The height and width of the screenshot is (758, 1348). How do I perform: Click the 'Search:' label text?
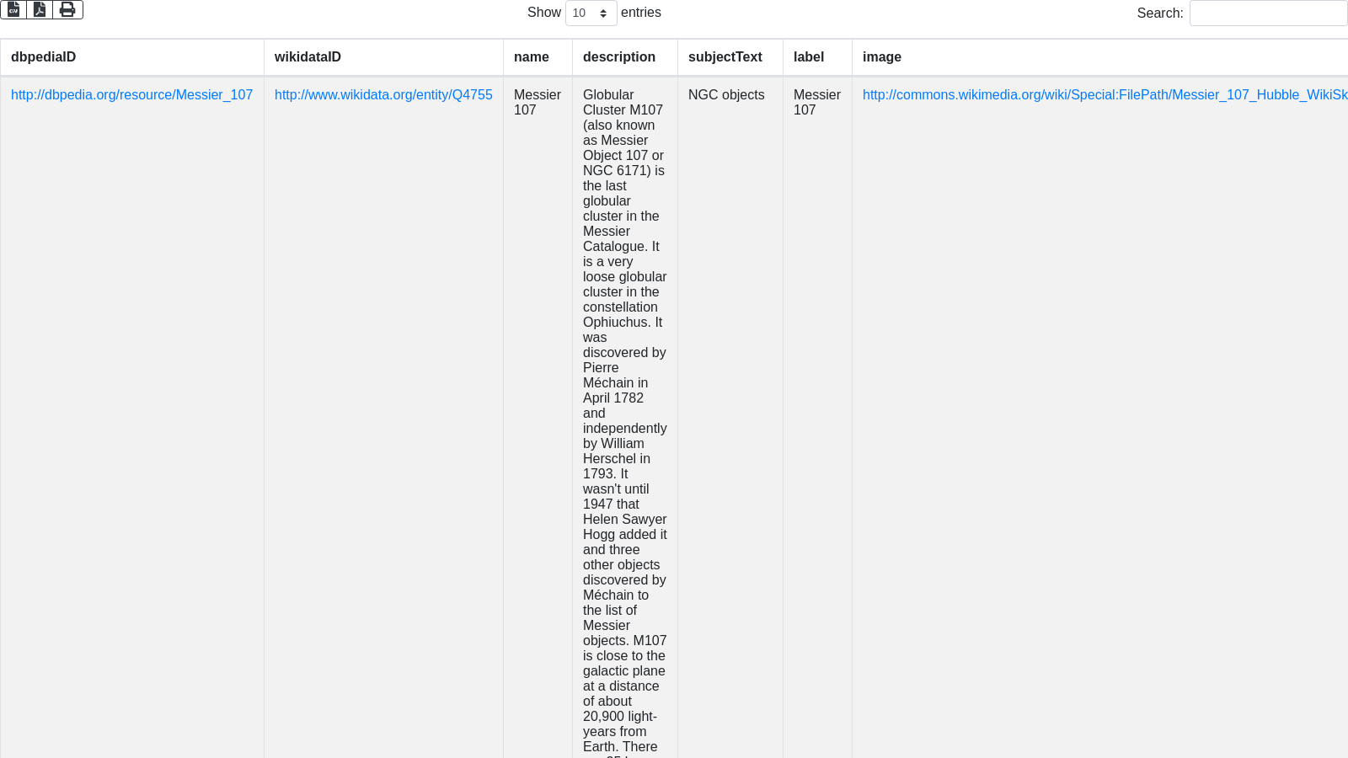point(1159,13)
